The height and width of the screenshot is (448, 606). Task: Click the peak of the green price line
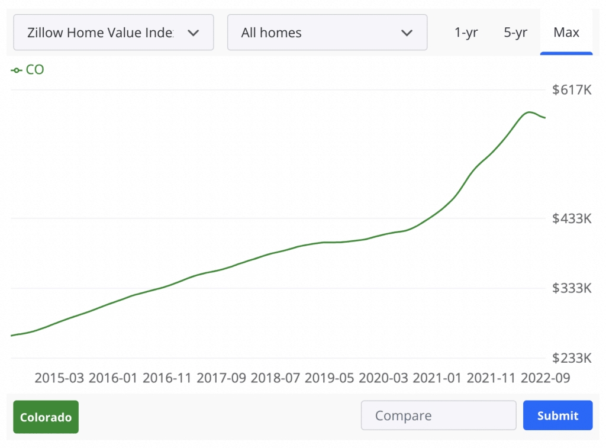[x=529, y=112]
